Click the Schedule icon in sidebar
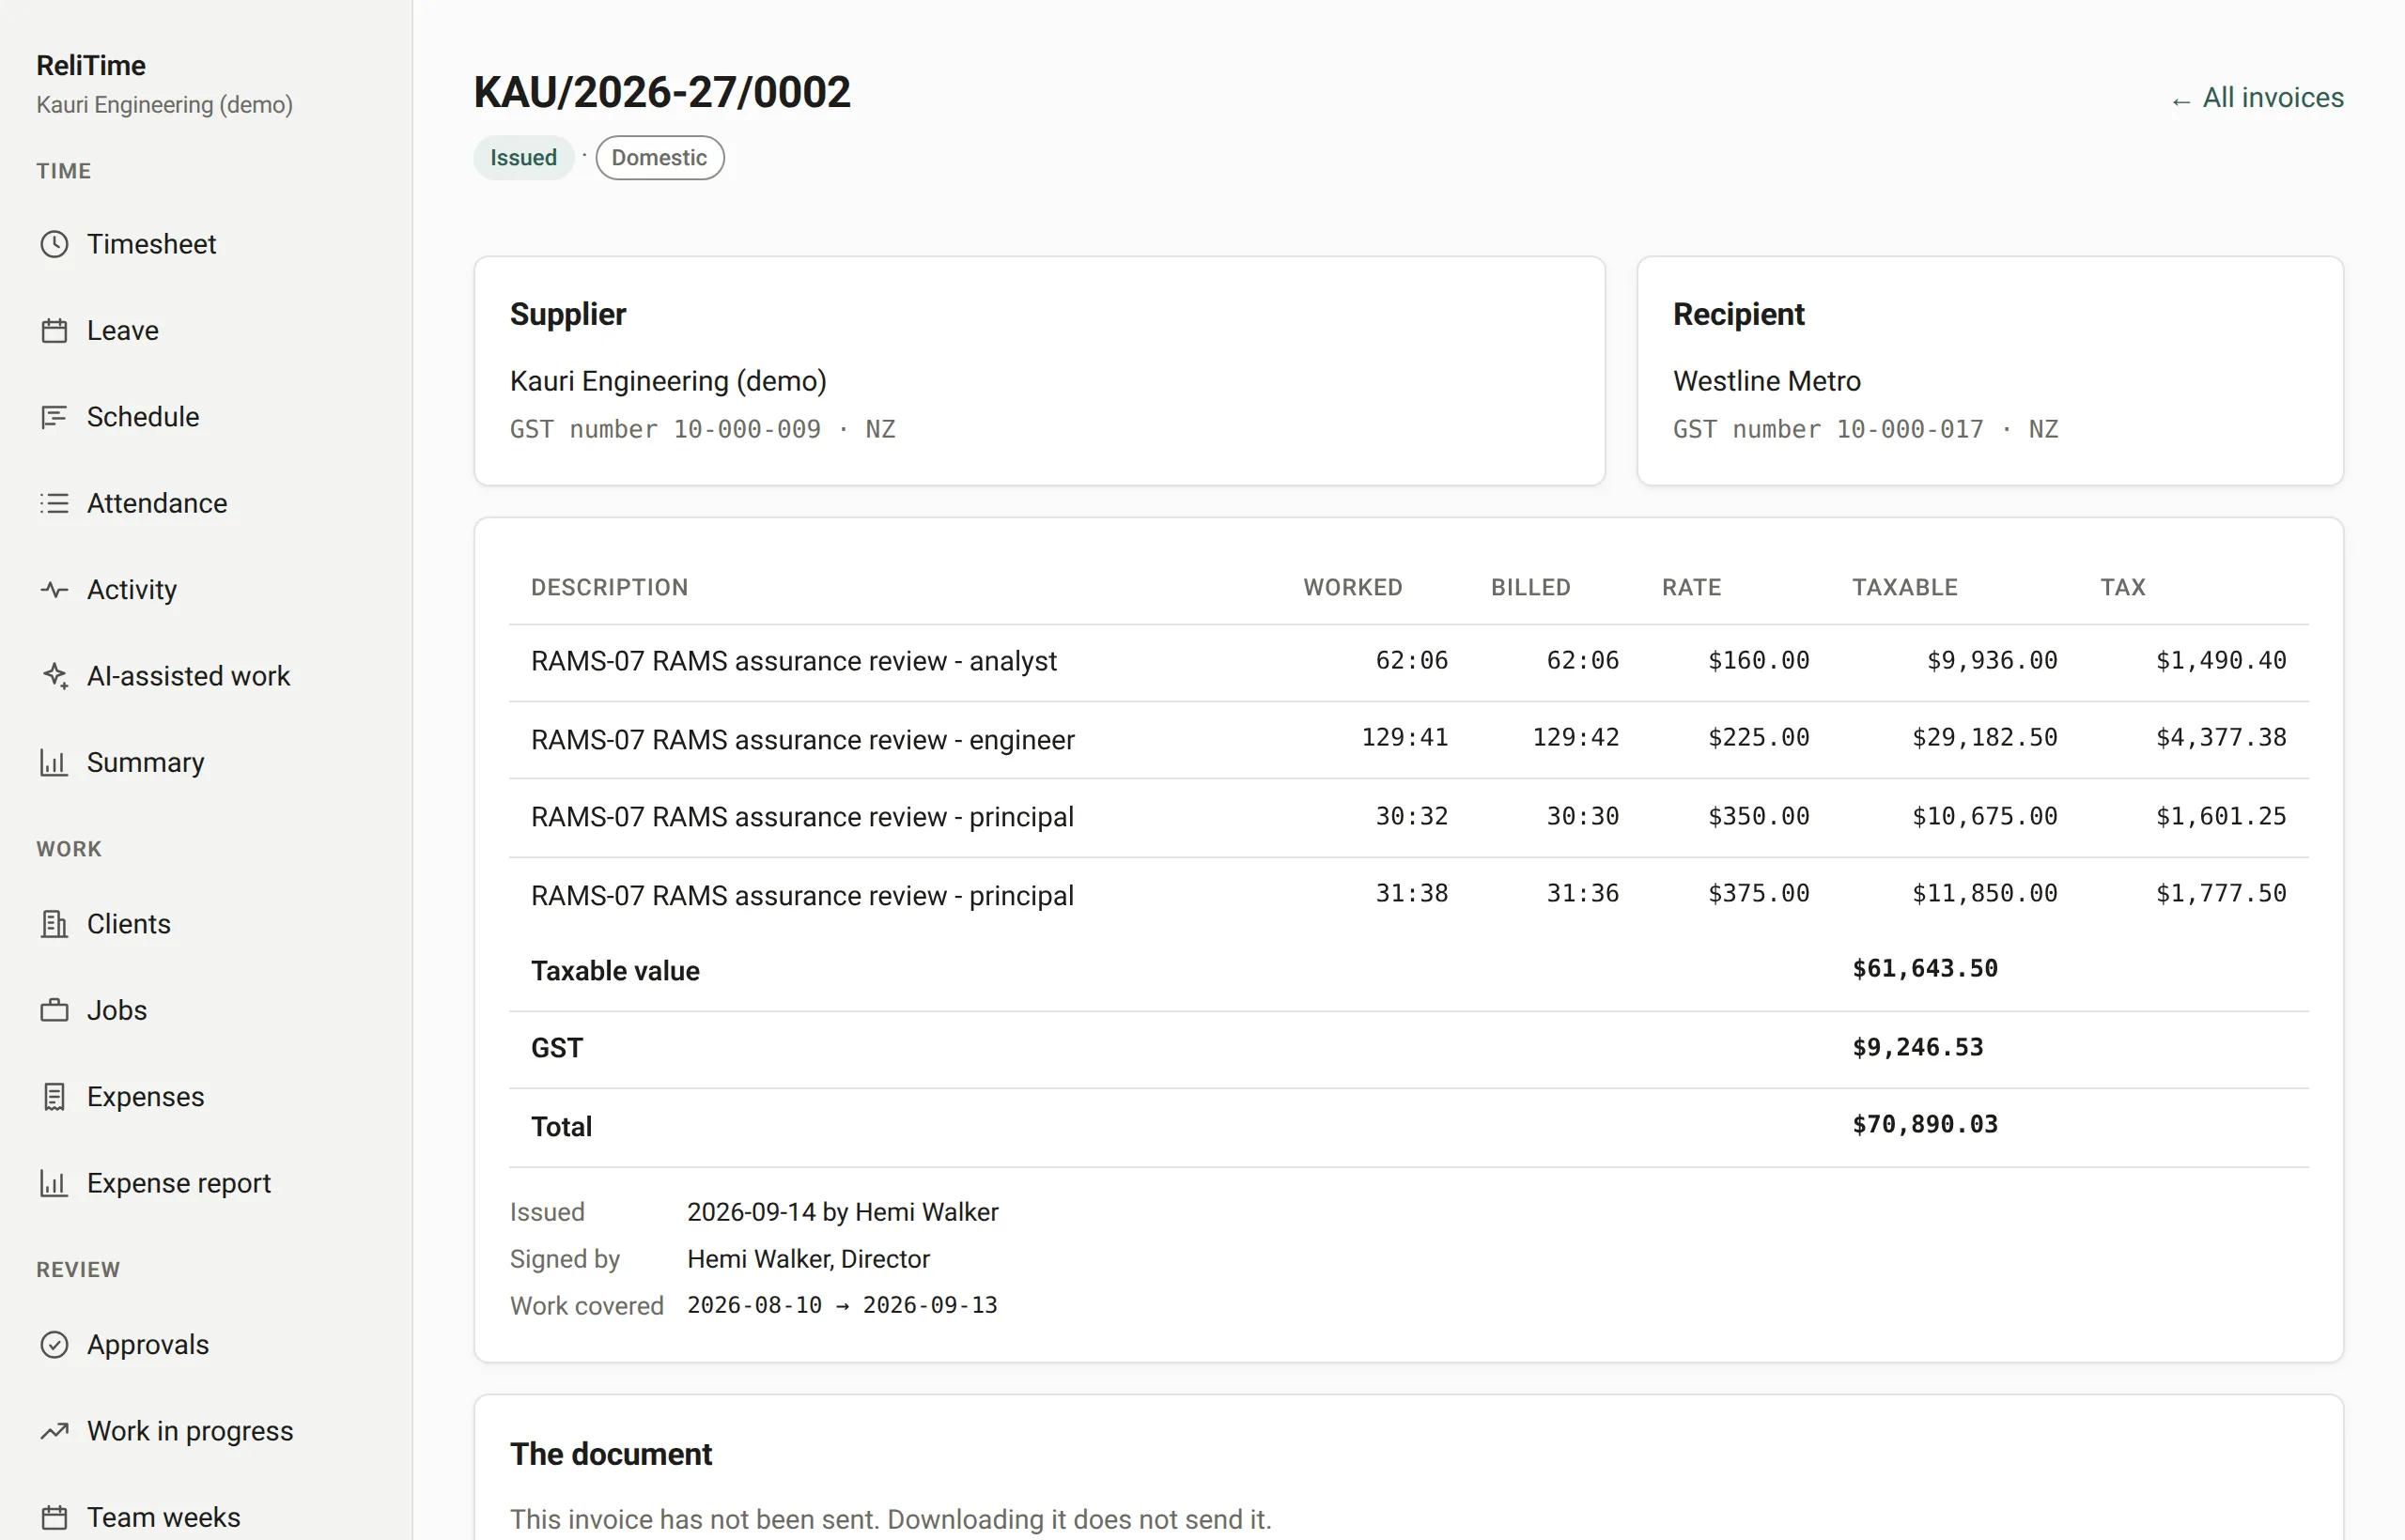The image size is (2405, 1540). [x=54, y=417]
